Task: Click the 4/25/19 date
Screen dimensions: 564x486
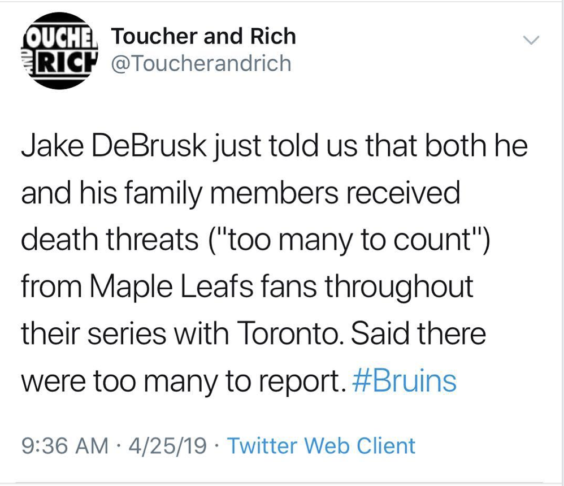Action: tap(167, 446)
